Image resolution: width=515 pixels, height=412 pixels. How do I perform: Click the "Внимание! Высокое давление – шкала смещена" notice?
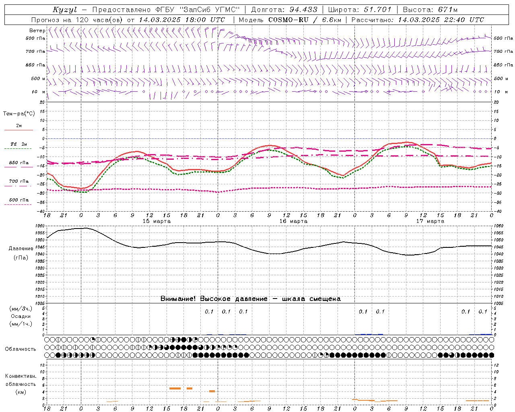(x=250, y=299)
